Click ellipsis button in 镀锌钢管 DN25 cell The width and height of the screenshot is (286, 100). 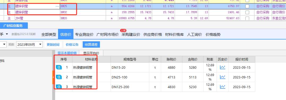coord(57,6)
